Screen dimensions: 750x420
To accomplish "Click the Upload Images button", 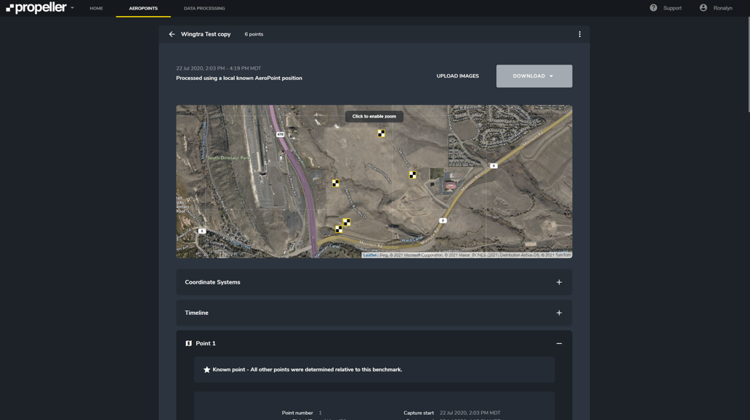I will tap(457, 76).
